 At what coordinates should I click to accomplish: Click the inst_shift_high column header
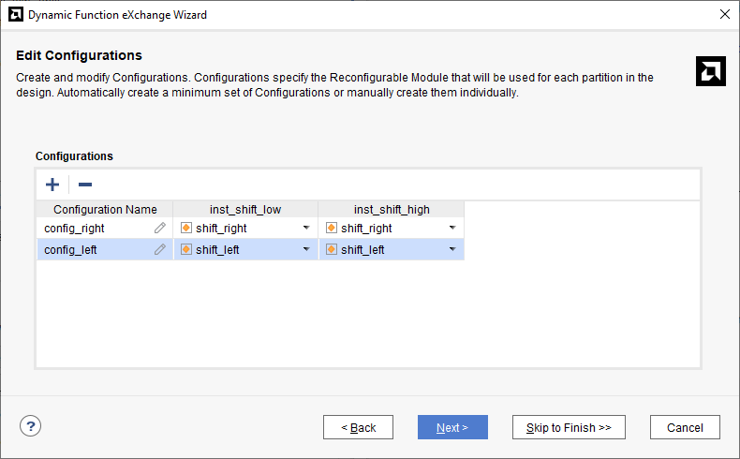click(x=392, y=210)
